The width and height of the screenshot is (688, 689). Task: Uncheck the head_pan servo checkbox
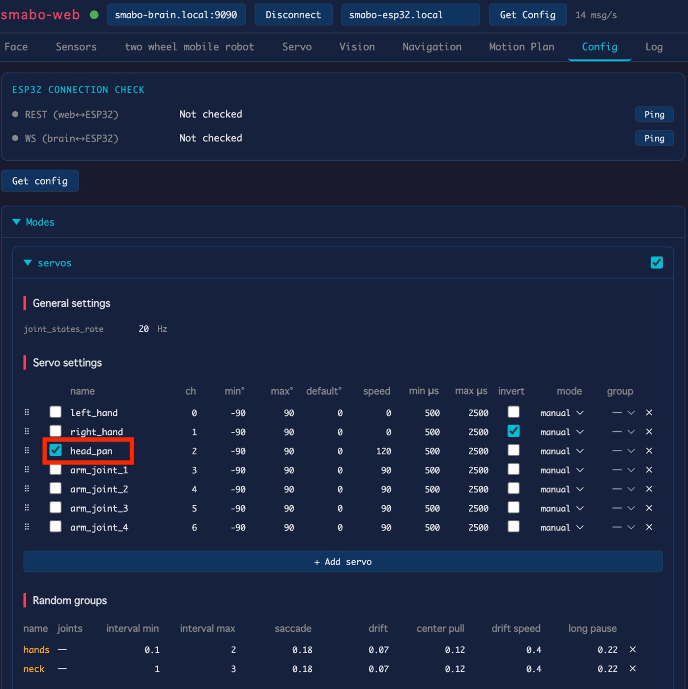click(x=56, y=450)
